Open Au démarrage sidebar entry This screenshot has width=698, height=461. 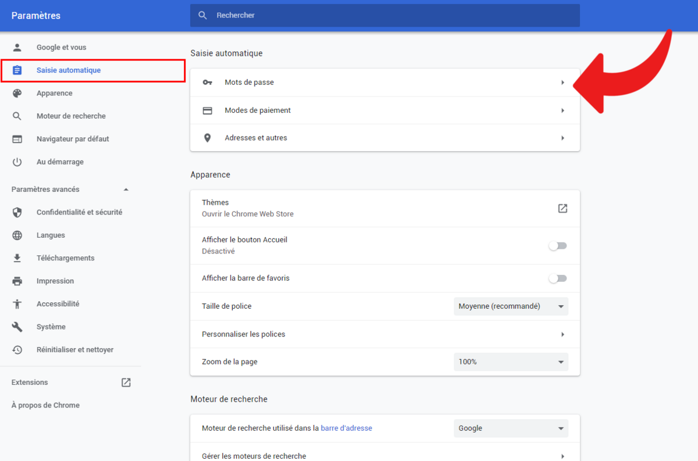tap(60, 162)
